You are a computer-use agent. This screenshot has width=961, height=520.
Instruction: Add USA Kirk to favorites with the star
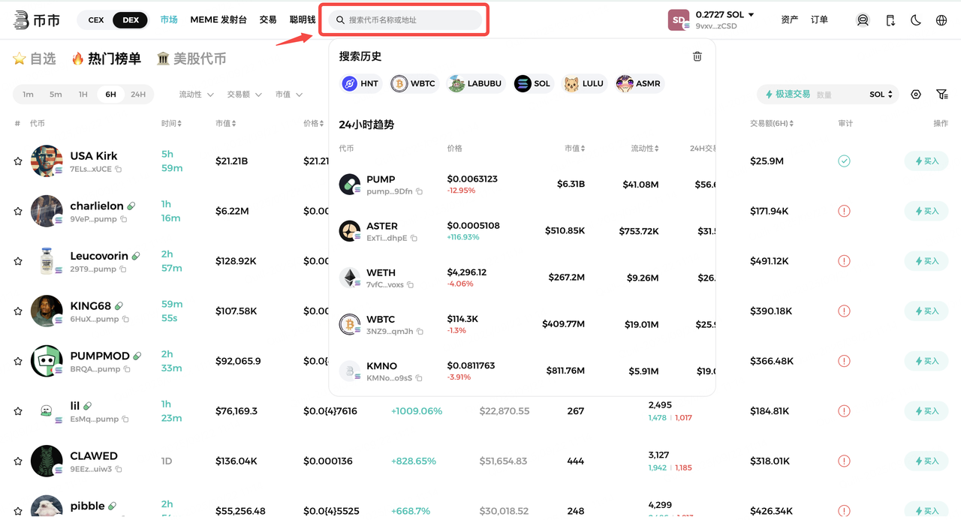[x=18, y=161]
